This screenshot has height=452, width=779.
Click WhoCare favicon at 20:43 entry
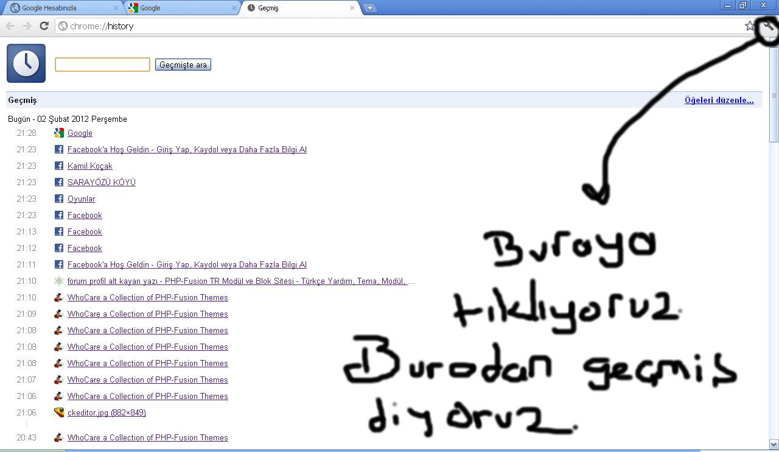click(x=59, y=437)
